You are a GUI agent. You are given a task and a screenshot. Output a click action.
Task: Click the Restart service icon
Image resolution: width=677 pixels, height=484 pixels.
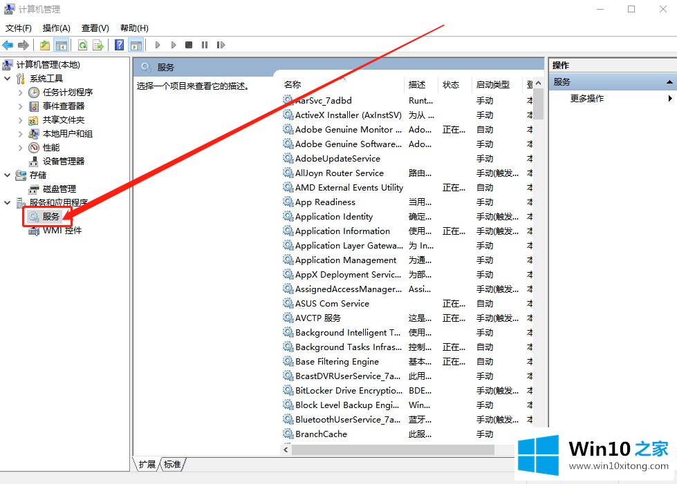point(221,45)
